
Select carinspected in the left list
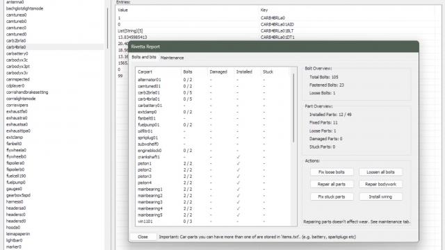click(x=18, y=79)
